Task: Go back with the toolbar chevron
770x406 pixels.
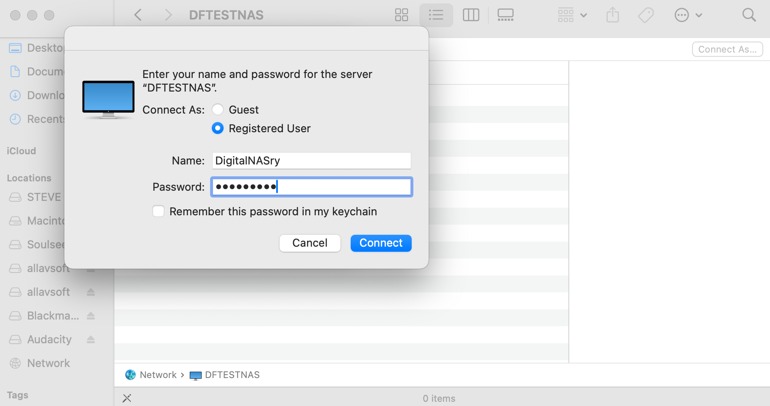Action: pos(138,15)
